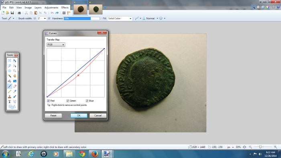The height and width of the screenshot is (158, 281).
Task: Select the Paintbrush tool in Tools panel
Action: [x=10, y=86]
